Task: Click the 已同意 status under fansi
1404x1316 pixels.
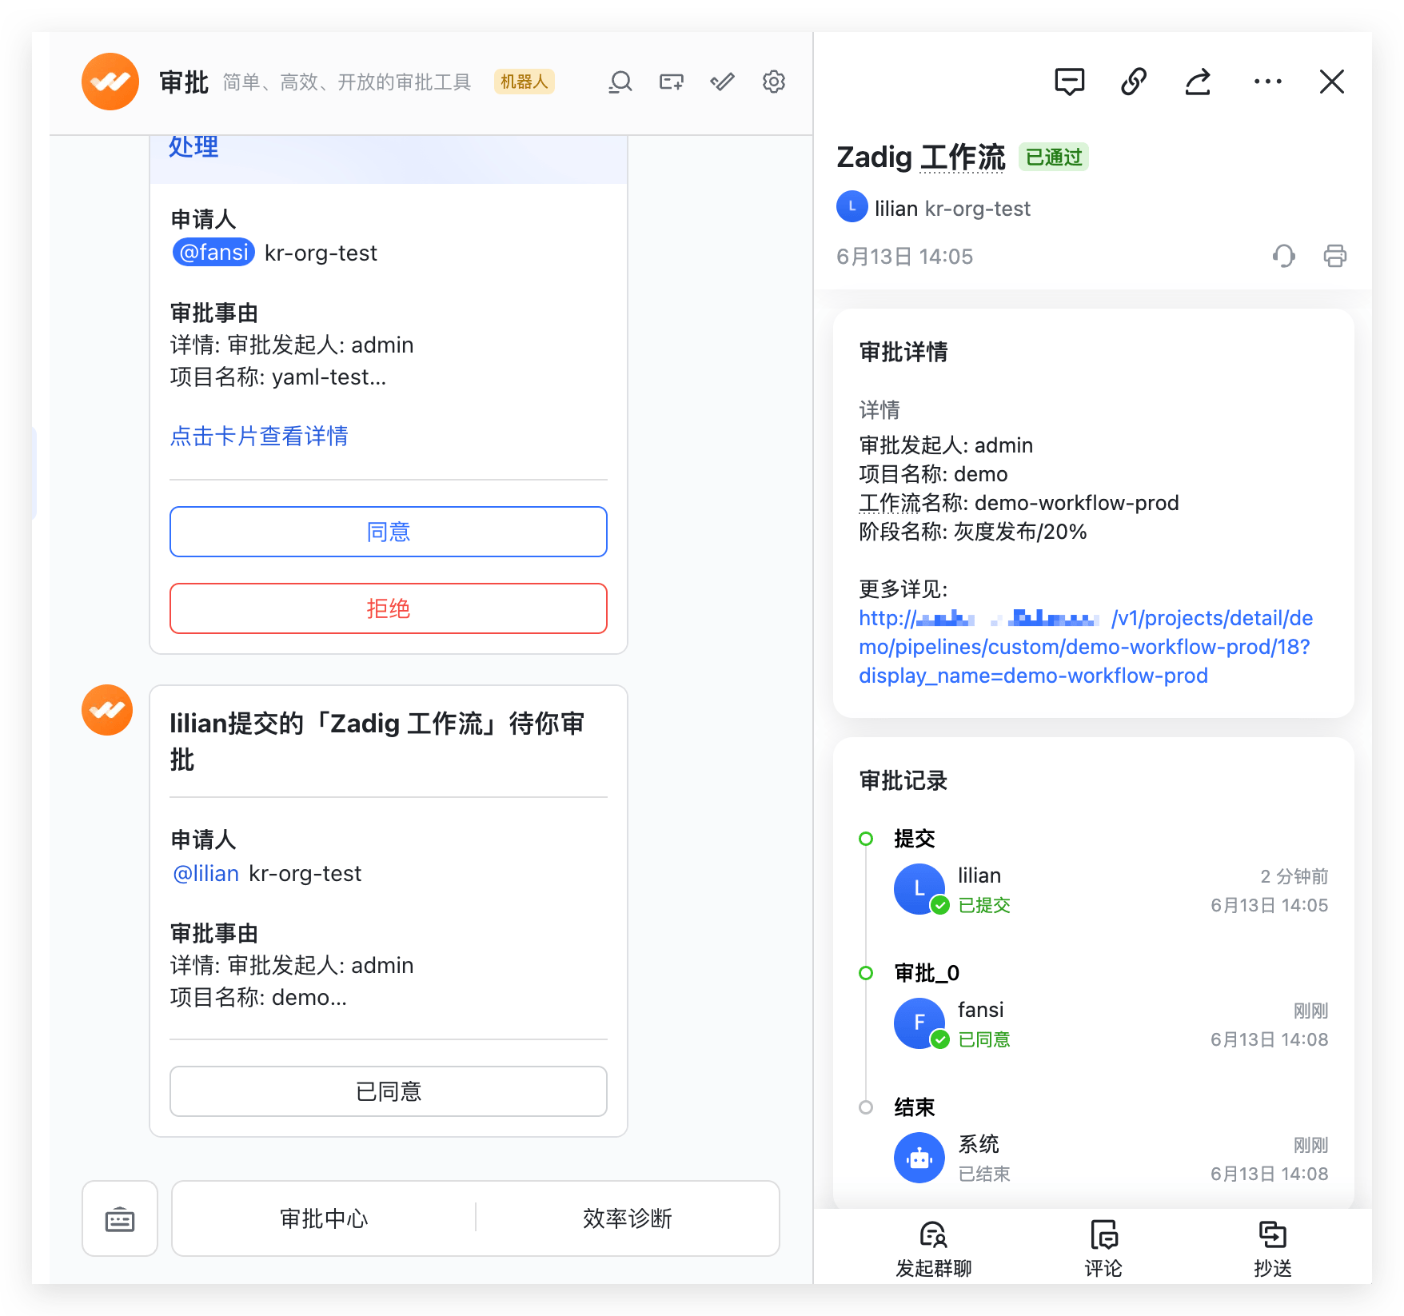Action: pos(984,1039)
